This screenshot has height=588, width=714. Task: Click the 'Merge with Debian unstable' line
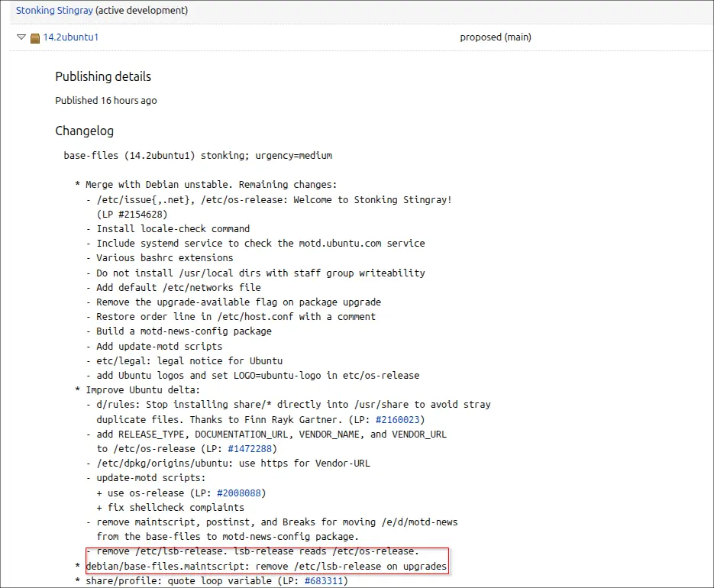coord(206,185)
